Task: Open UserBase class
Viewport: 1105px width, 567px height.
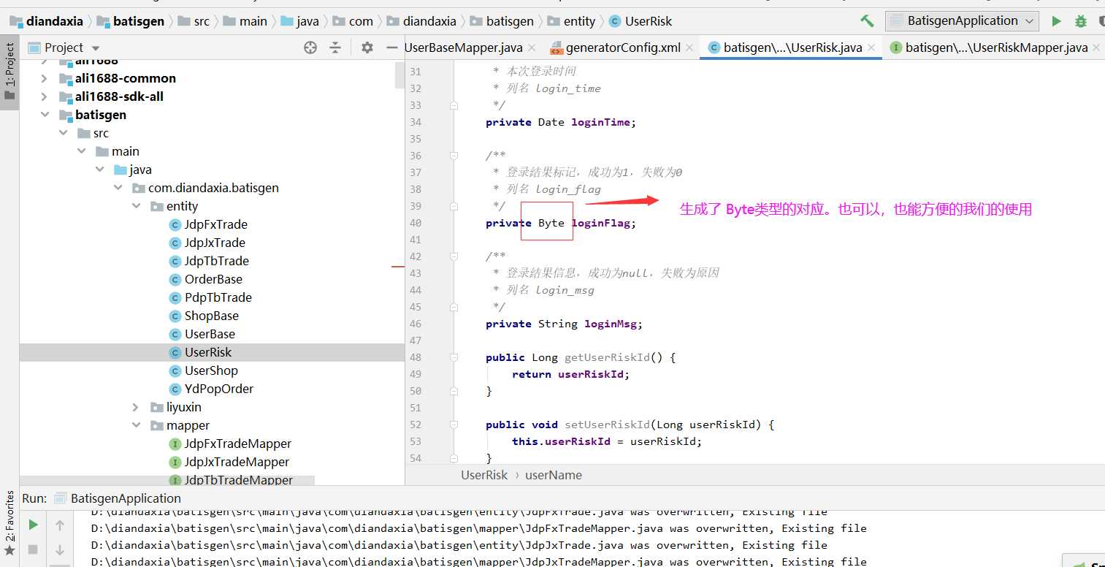Action: point(210,334)
